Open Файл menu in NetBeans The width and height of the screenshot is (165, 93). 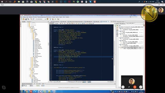point(21,17)
